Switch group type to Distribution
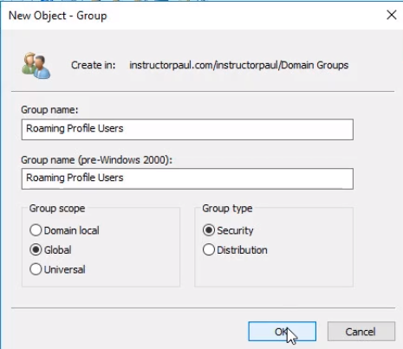The height and width of the screenshot is (349, 403). click(x=209, y=249)
